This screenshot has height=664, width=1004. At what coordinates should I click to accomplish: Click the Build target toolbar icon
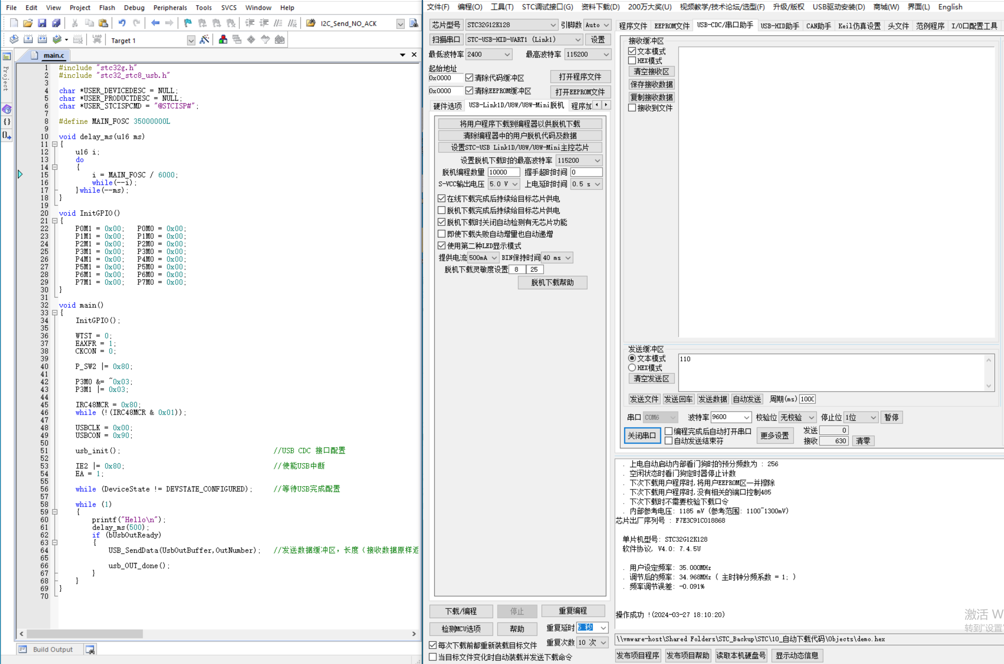pyautogui.click(x=28, y=40)
